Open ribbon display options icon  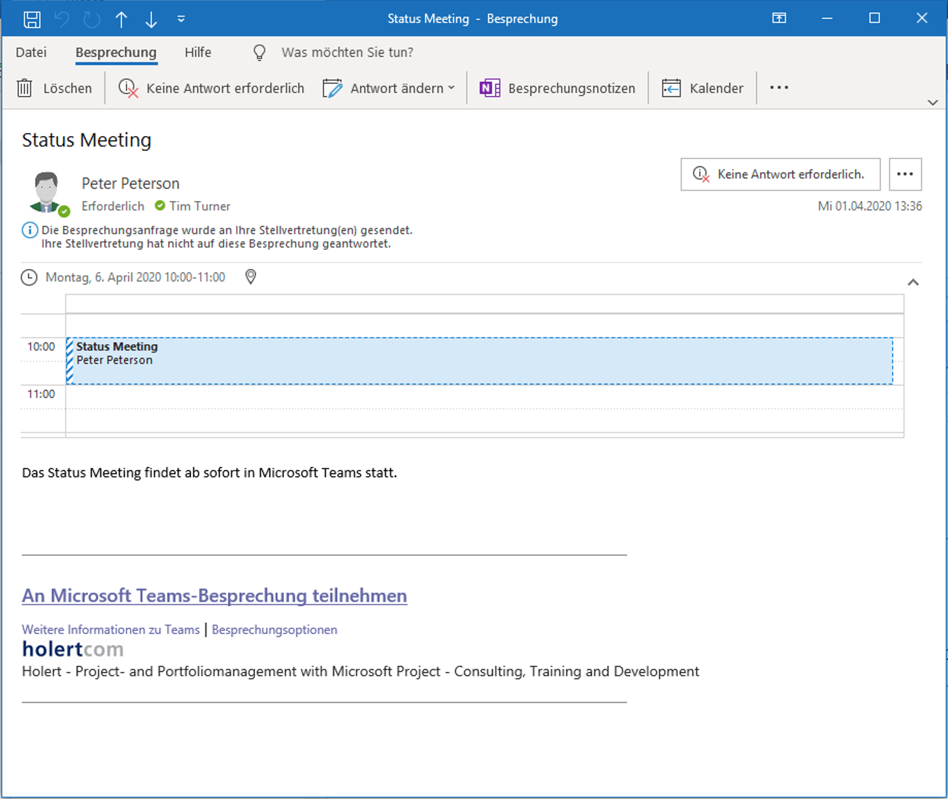[779, 19]
